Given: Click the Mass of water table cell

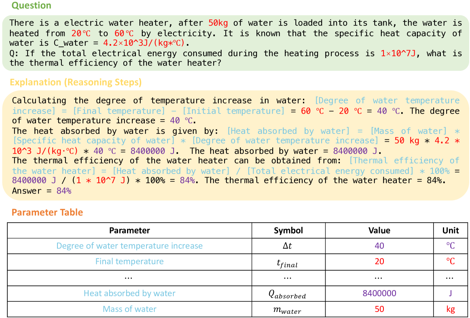Looking at the screenshot, I should pyautogui.click(x=129, y=309).
